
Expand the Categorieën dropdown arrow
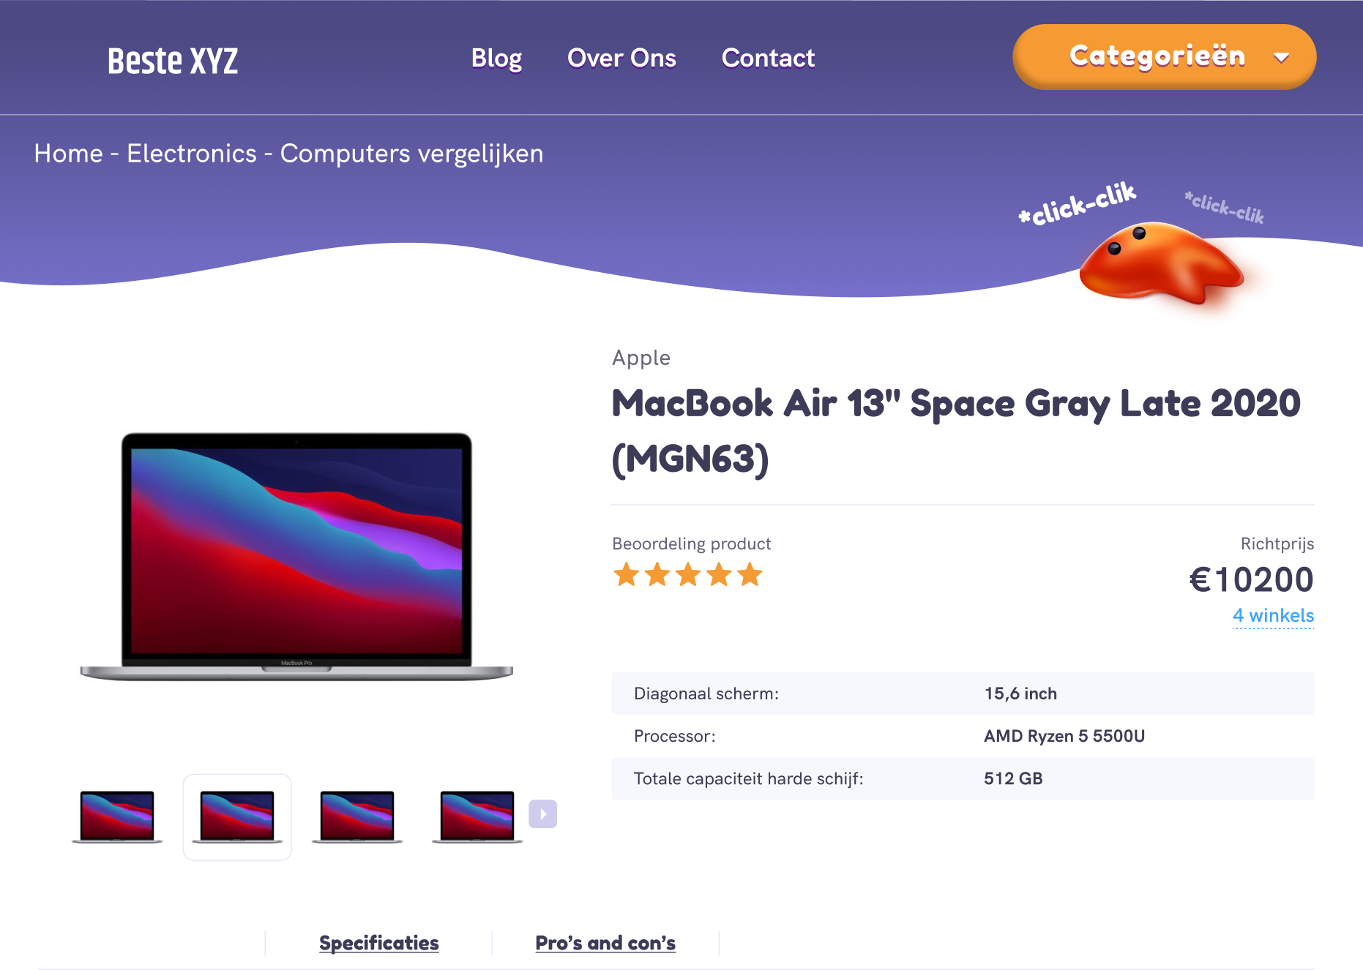coord(1281,58)
